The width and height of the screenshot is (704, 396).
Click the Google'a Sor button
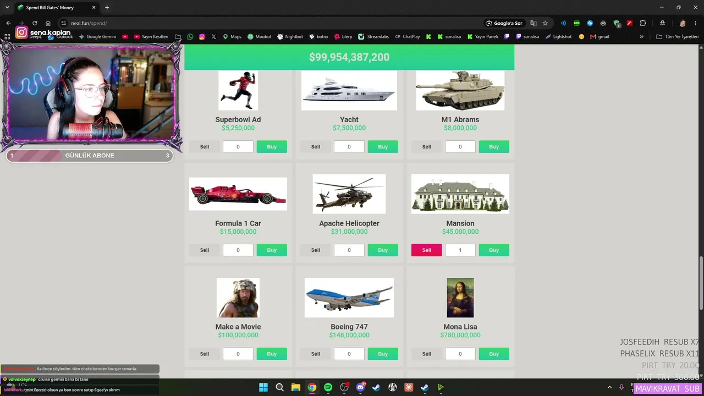[504, 23]
